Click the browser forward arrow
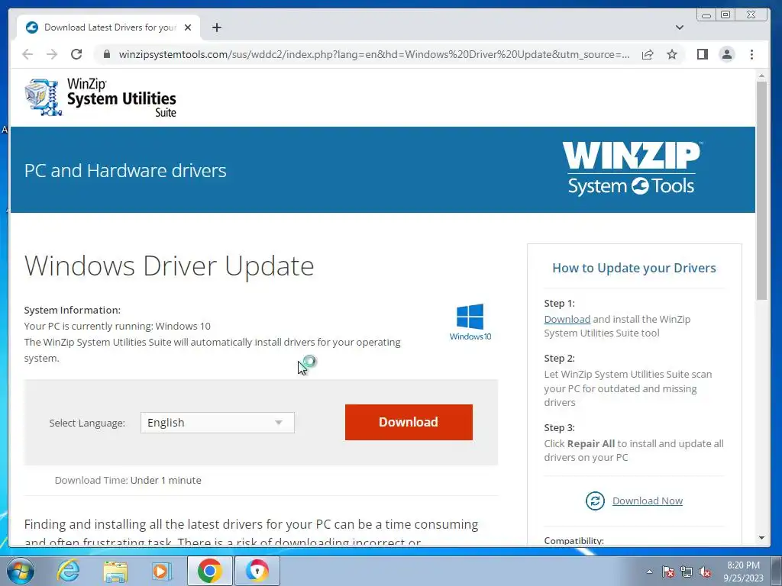Screen dimensions: 782x586 click(52, 54)
